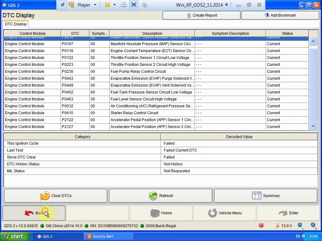The image size is (322, 241).
Task: Click the GDS 2 title bar app icon
Action: 4,5
